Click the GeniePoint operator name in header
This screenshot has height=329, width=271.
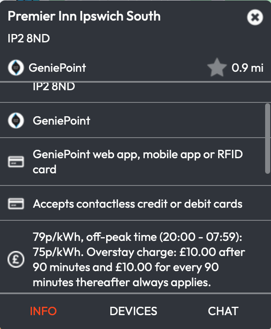pyautogui.click(x=57, y=68)
